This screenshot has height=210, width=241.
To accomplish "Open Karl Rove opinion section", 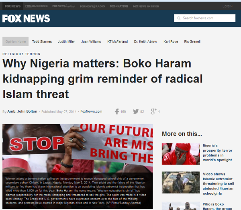I will click(x=171, y=41).
